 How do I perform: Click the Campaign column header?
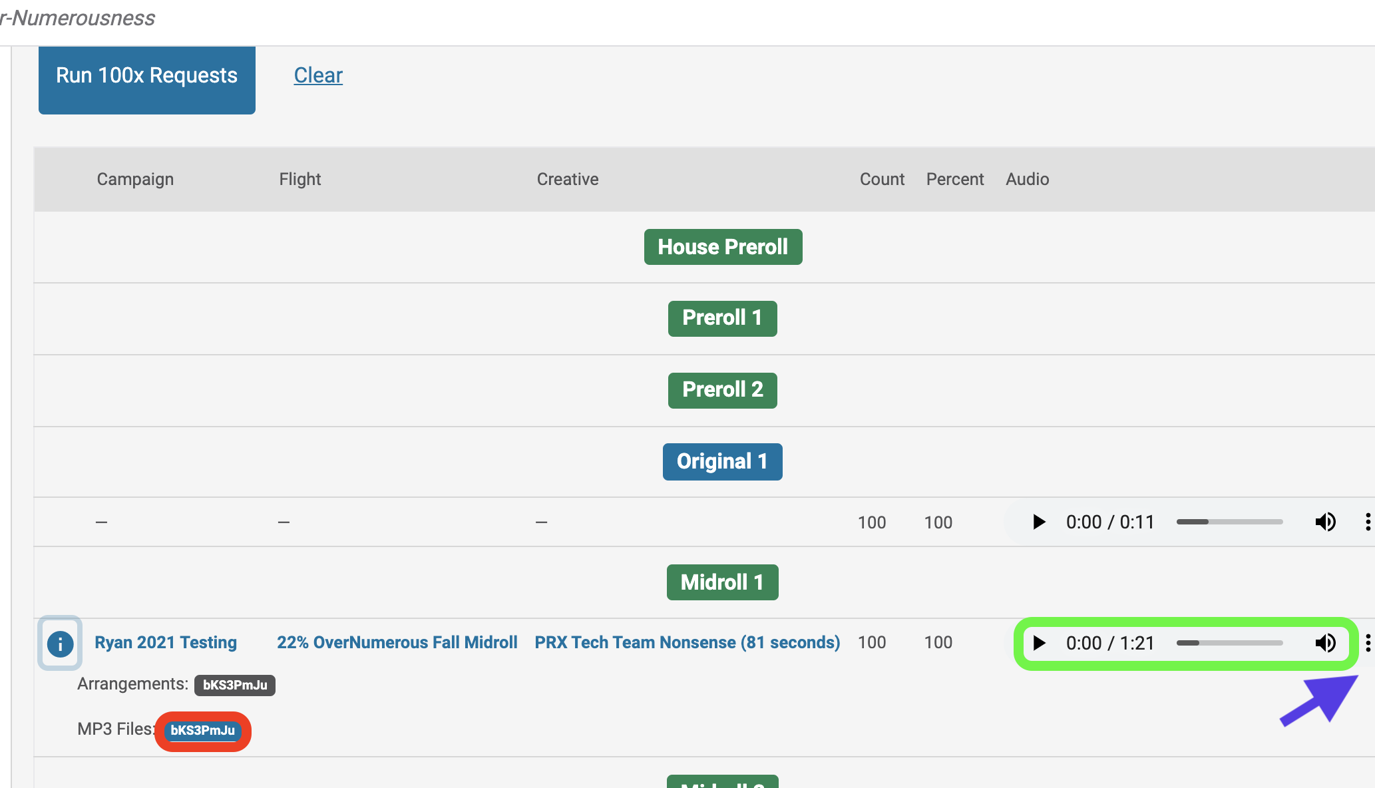point(135,179)
